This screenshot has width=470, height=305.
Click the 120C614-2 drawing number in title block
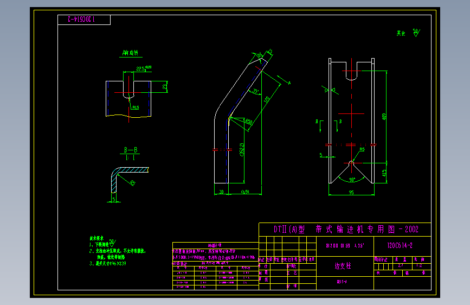click(x=400, y=245)
